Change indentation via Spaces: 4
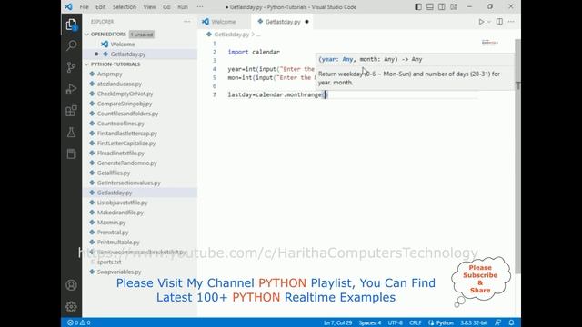The image size is (582, 327). 370,323
